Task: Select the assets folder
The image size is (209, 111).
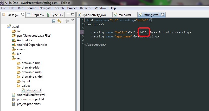Action: 21,49
